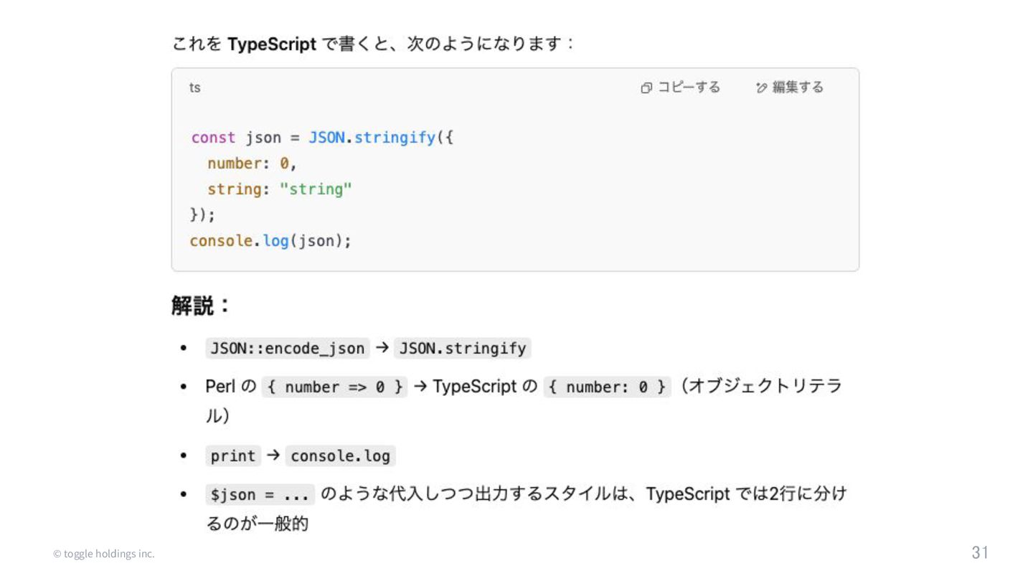Click the console.log inline code chip
1033x581 pixels.
point(340,456)
